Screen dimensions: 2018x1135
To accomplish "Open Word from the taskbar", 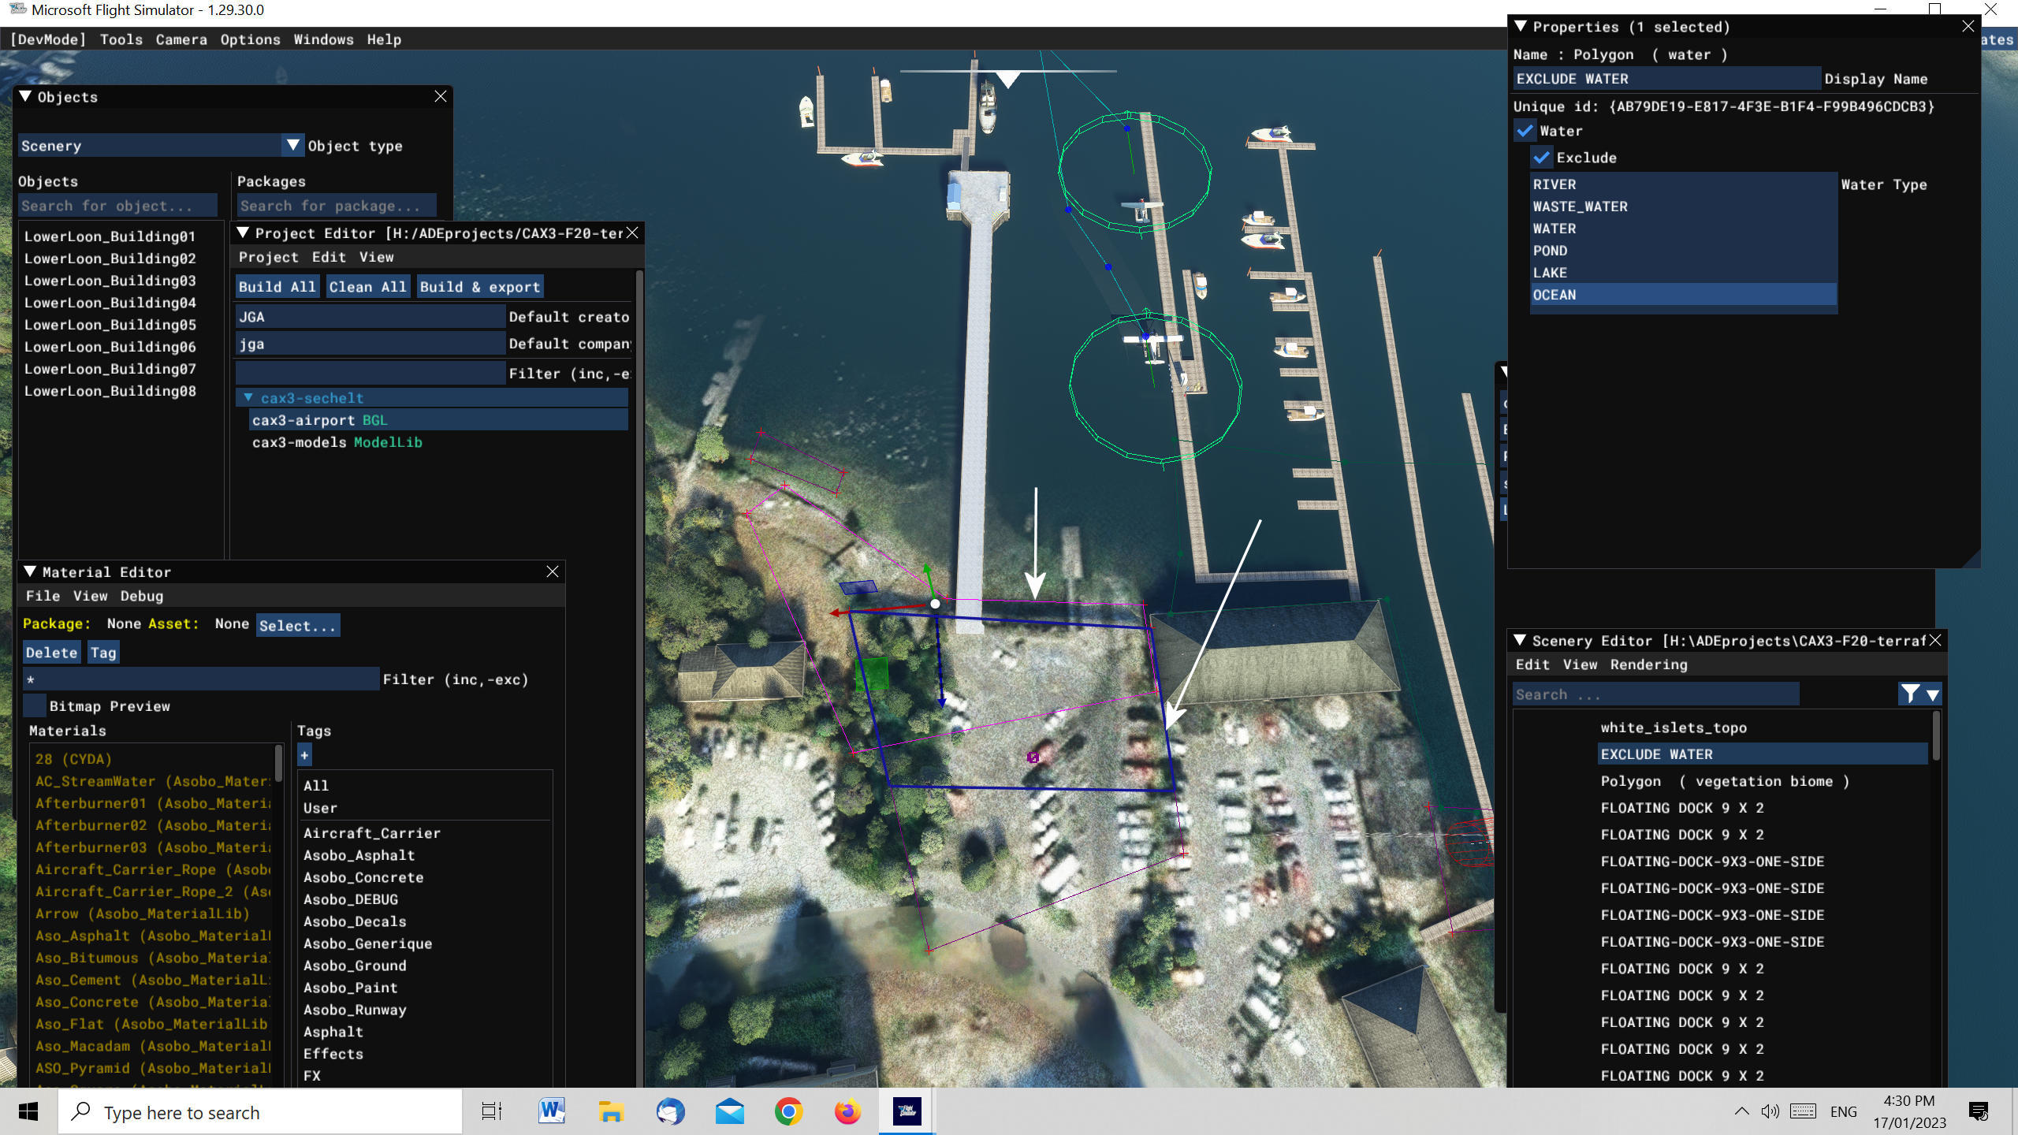I will coord(552,1111).
